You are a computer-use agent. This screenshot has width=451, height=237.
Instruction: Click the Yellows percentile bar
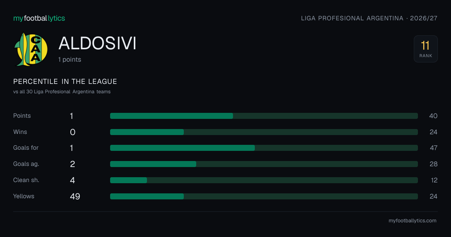click(x=264, y=196)
